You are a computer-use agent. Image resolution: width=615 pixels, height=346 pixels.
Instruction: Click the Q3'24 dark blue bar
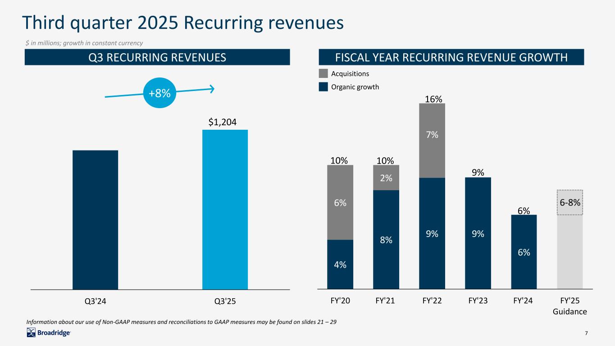click(x=95, y=220)
